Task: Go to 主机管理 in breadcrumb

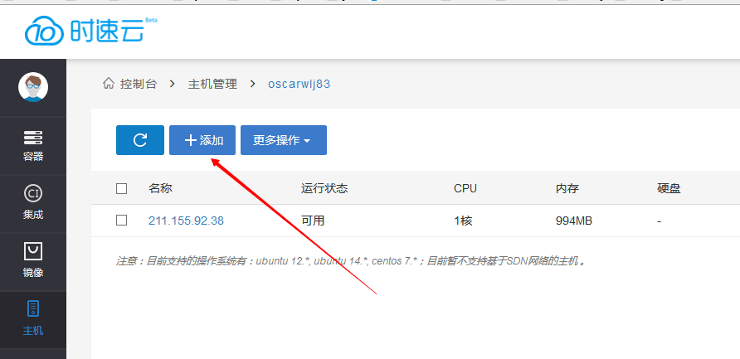Action: coord(212,84)
